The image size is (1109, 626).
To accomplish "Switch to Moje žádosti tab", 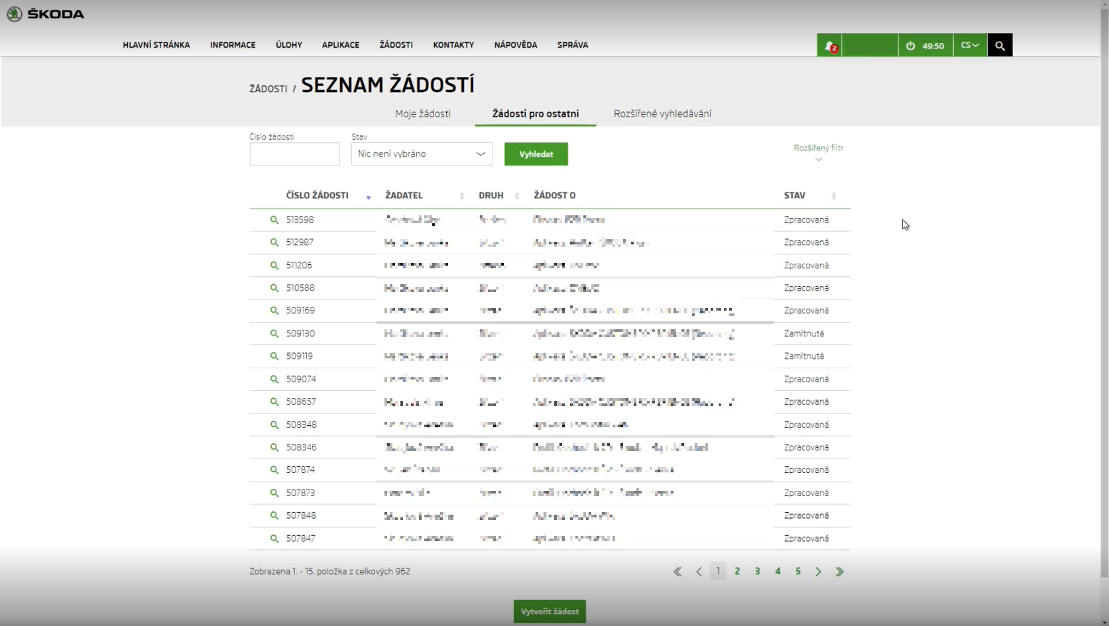I will (422, 114).
